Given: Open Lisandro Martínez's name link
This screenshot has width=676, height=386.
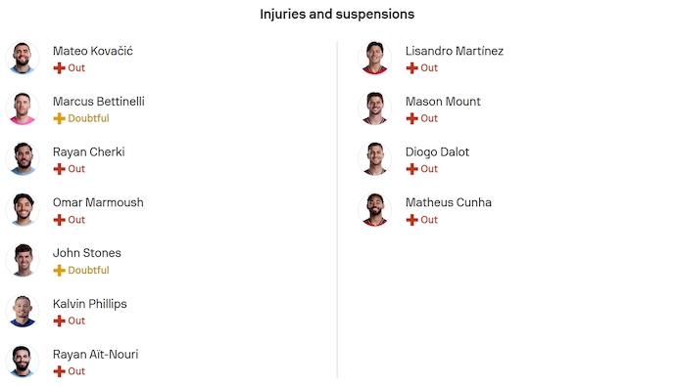Looking at the screenshot, I should click(x=455, y=51).
